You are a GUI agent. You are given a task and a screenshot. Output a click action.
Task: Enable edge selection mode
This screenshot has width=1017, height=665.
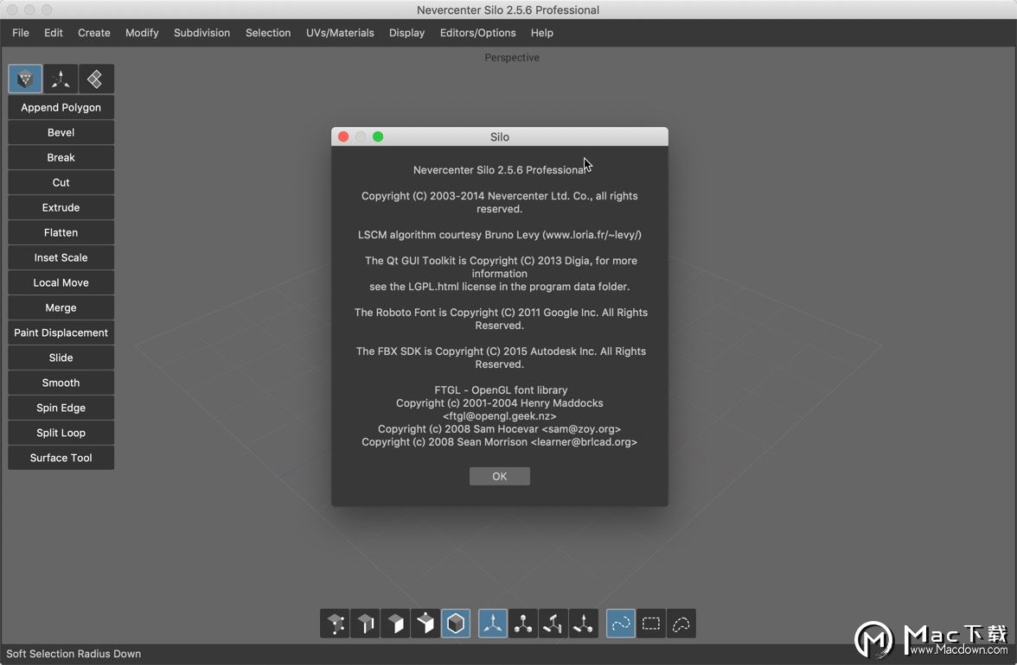[366, 624]
